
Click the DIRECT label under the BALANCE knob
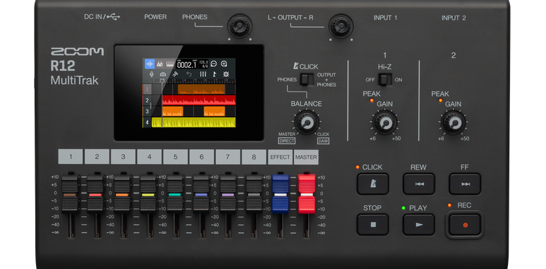(287, 141)
